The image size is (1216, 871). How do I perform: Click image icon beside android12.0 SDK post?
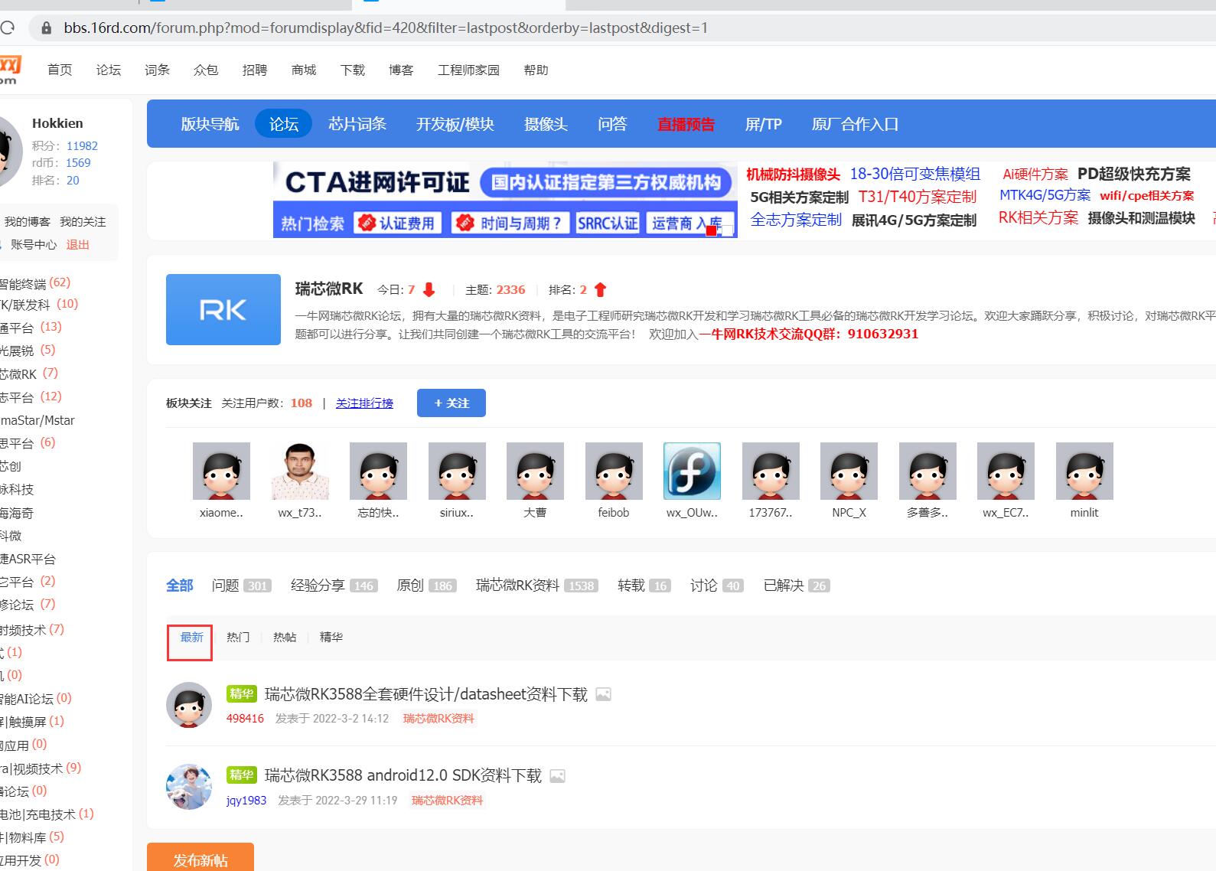pos(557,776)
